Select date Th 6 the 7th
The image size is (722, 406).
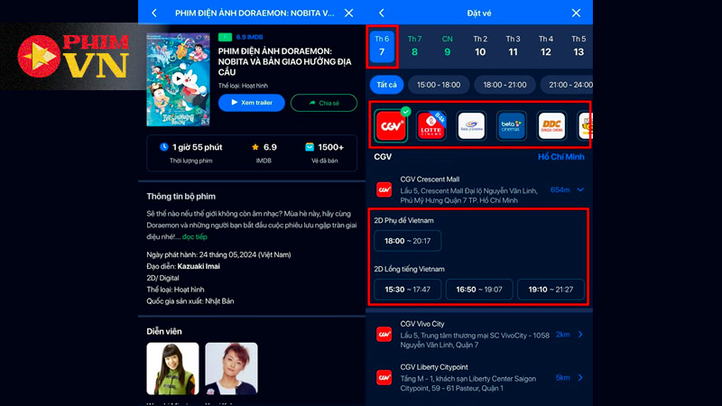(382, 46)
